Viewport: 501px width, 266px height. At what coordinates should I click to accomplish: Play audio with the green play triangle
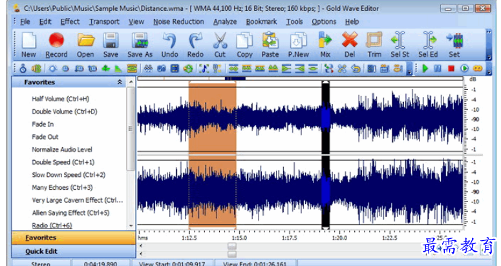tap(425, 68)
